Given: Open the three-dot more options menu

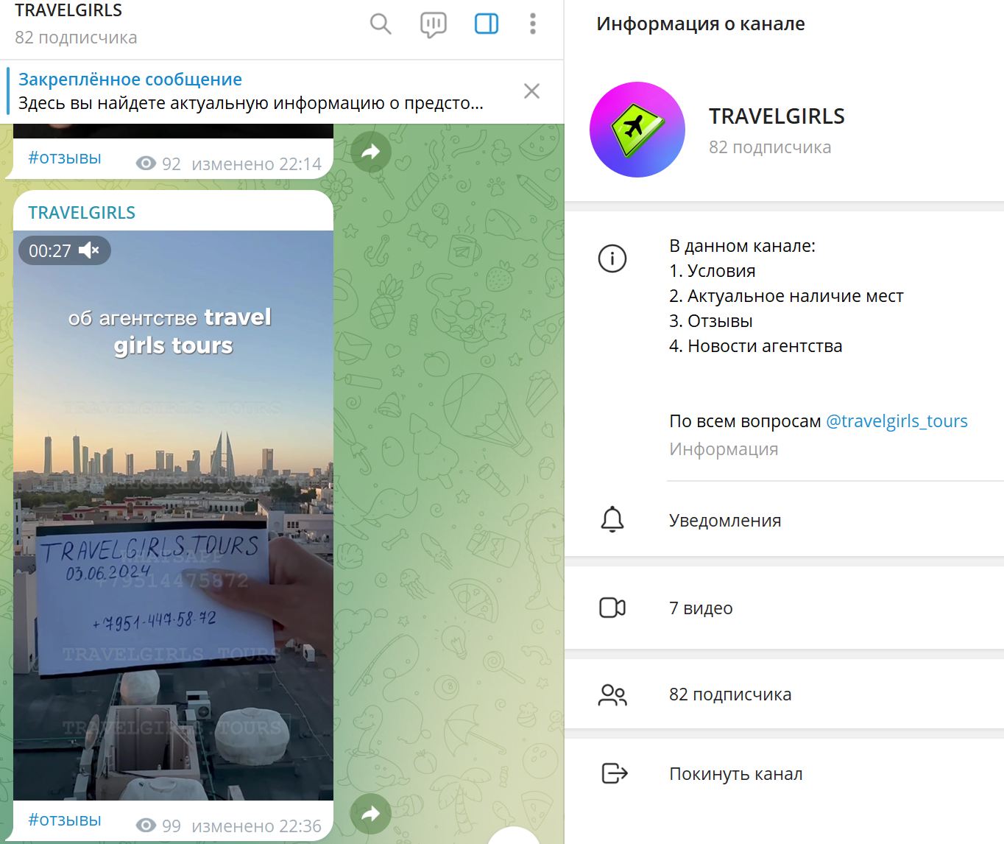Looking at the screenshot, I should [533, 24].
